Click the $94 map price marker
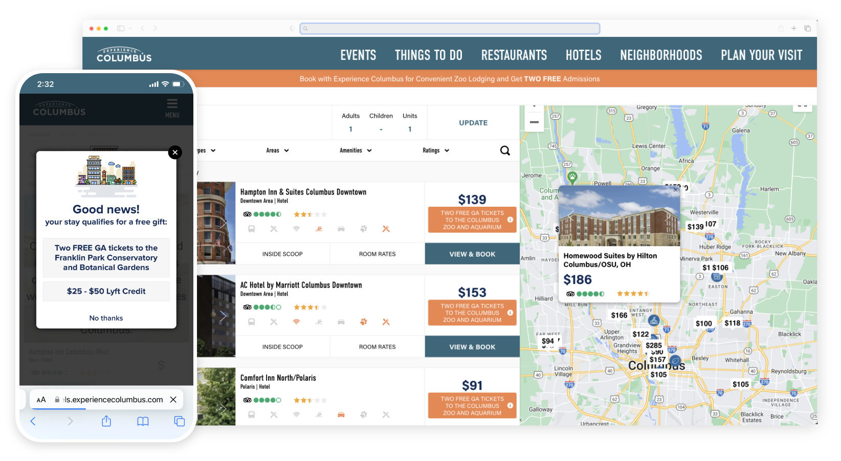The image size is (841, 461). pos(548,341)
